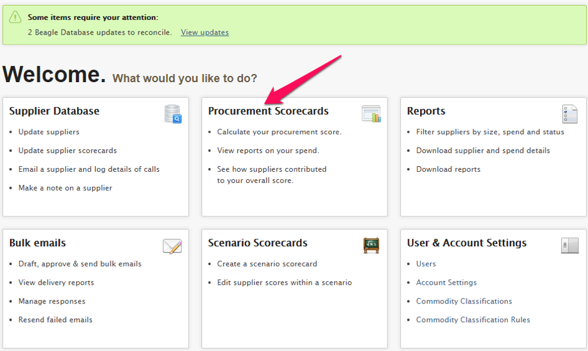Screen dimensions: 588x351
Task: Select the Bulk emails heading
Action: [x=38, y=243]
